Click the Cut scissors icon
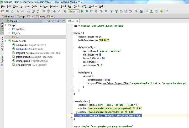The height and width of the screenshot is (128, 189). [29, 11]
